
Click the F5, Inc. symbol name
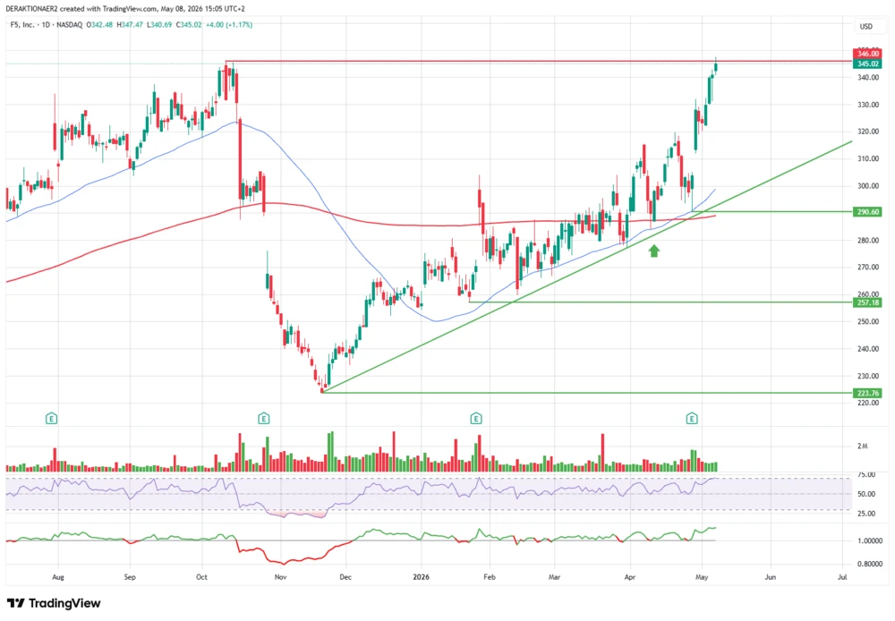[x=22, y=25]
